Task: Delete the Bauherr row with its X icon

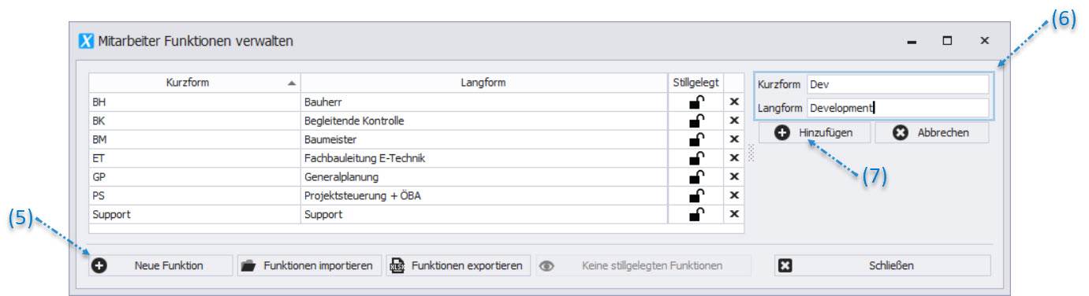Action: (x=733, y=102)
